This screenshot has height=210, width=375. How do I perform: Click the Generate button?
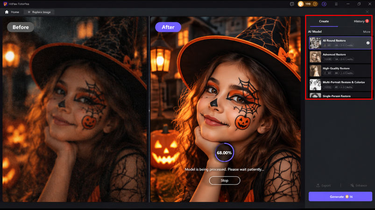pos(340,196)
